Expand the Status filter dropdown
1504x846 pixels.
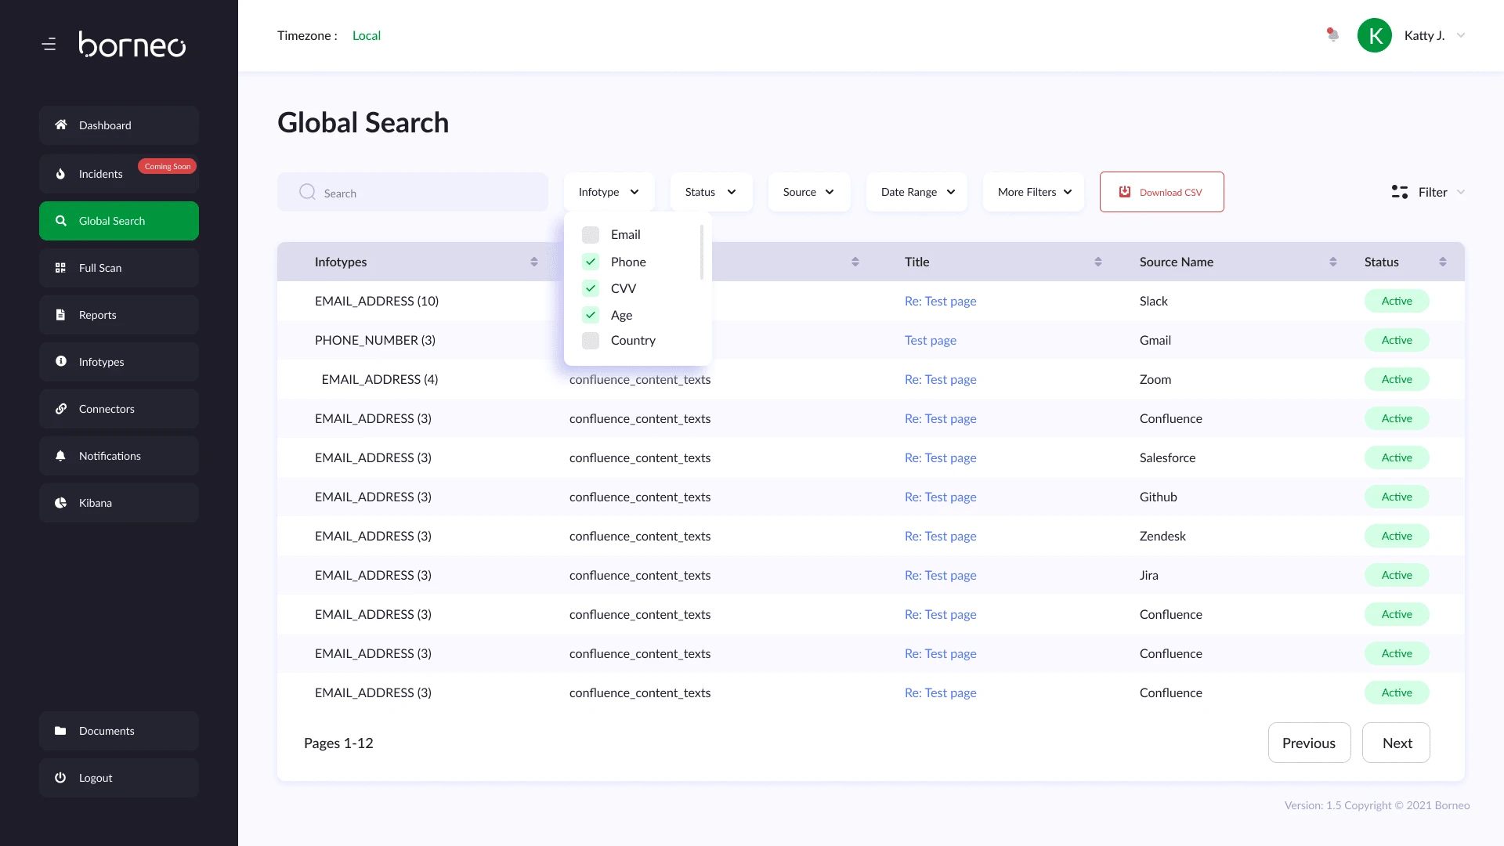[710, 192]
